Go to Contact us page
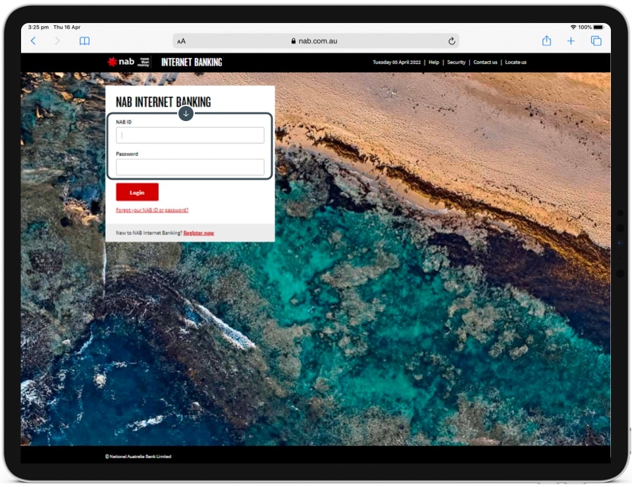632x487 pixels. pyautogui.click(x=485, y=63)
